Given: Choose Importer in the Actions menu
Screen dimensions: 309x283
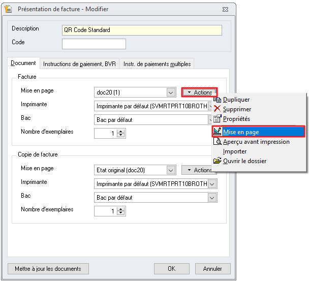Looking at the screenshot, I should coord(235,151).
